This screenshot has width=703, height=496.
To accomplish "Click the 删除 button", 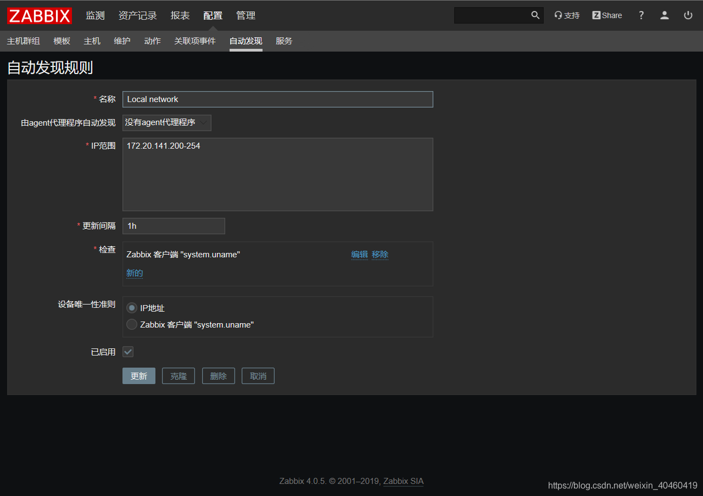I will (x=219, y=376).
